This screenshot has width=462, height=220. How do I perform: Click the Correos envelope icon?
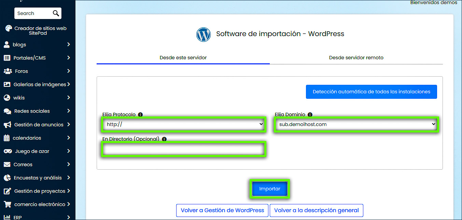(x=8, y=164)
